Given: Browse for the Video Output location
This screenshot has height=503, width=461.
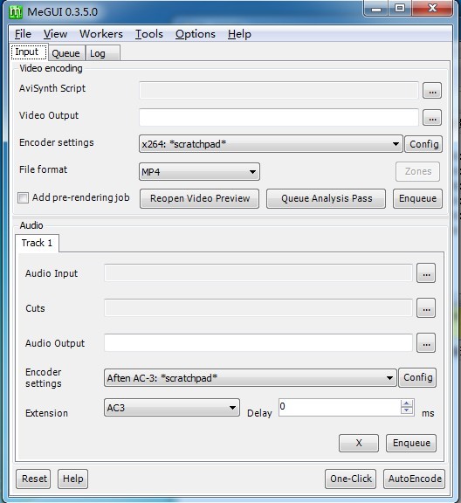Looking at the screenshot, I should pos(432,118).
